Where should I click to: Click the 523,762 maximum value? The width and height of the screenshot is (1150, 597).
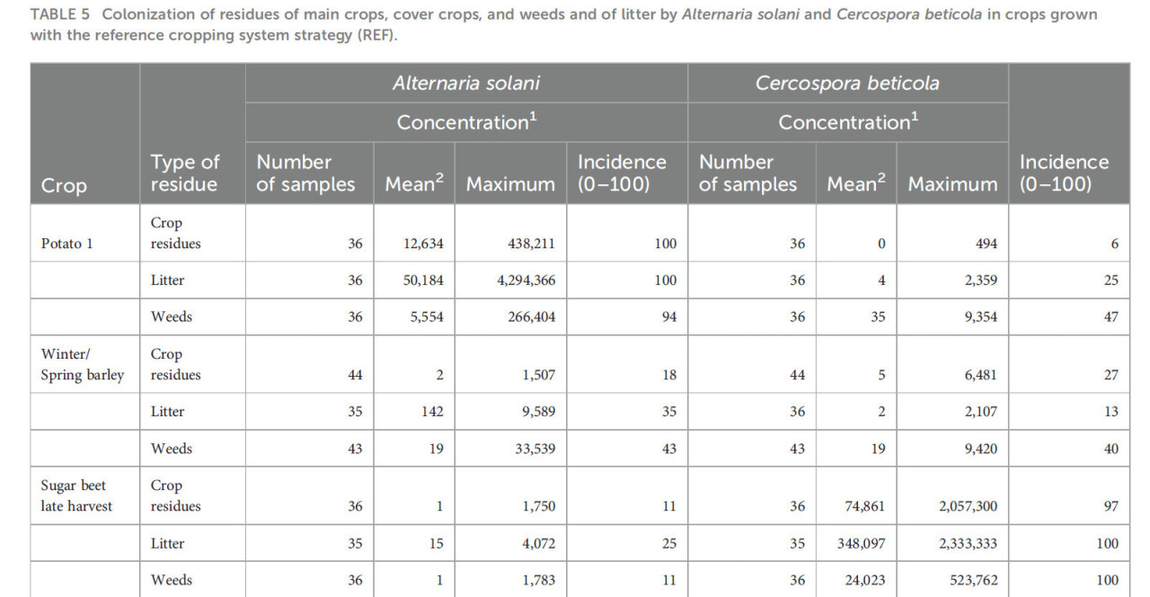972,580
